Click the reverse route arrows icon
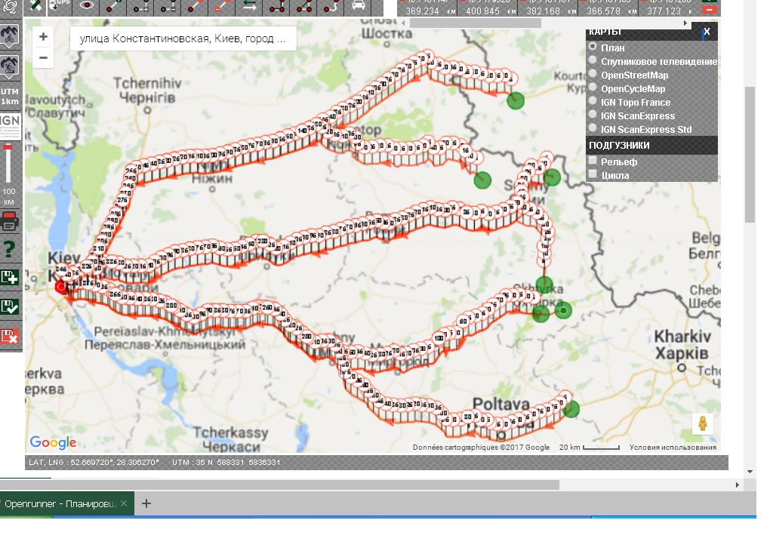The height and width of the screenshot is (560, 773). coord(249,6)
